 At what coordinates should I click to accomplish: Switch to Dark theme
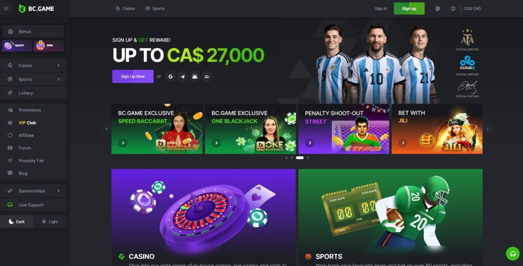pyautogui.click(x=17, y=222)
